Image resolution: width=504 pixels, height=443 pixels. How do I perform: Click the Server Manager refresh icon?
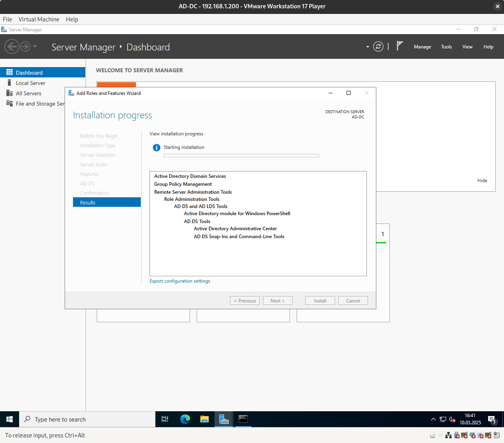point(378,47)
